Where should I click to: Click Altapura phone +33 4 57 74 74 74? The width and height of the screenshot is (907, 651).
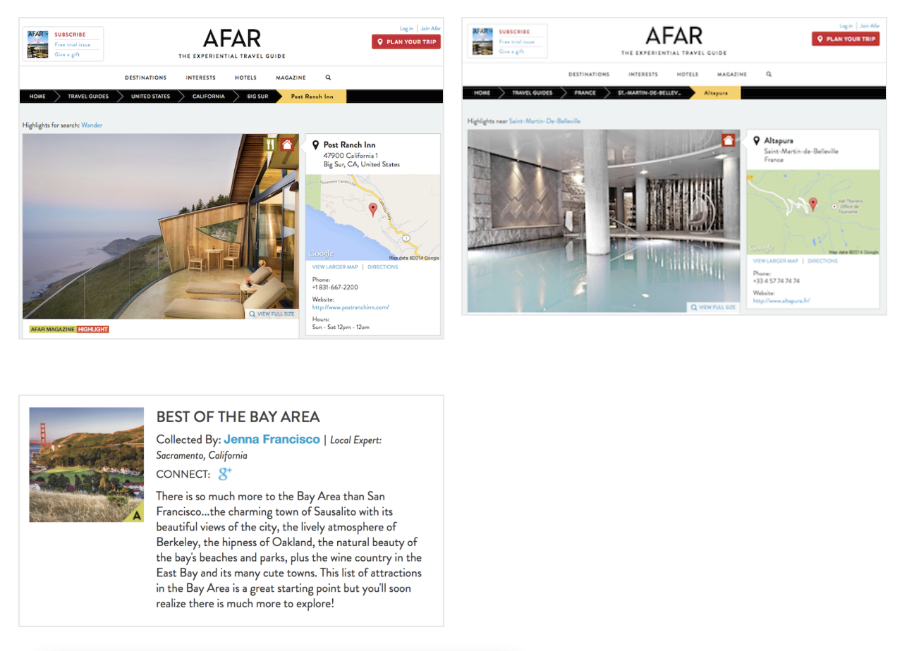[777, 281]
